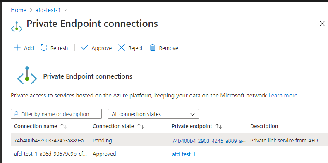Viewport: 328px width, 163px height.
Task: Close the Private Endpoint connections blade
Action: (x=322, y=24)
